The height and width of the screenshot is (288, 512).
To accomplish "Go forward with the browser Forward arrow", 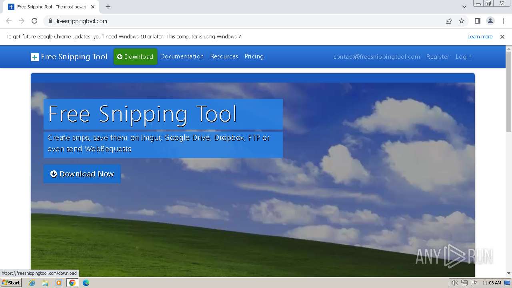I will click(22, 21).
